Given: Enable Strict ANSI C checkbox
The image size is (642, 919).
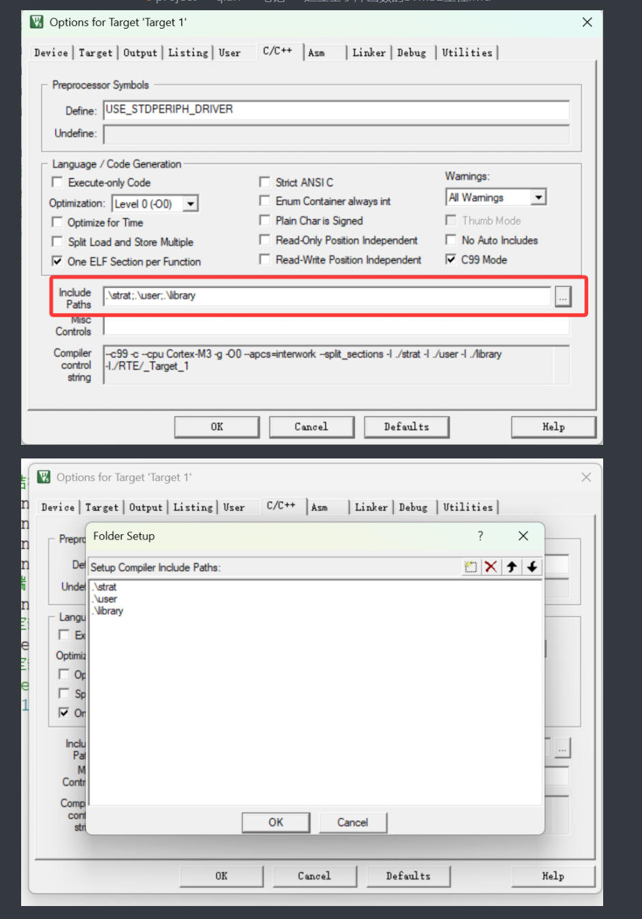Looking at the screenshot, I should click(x=264, y=182).
